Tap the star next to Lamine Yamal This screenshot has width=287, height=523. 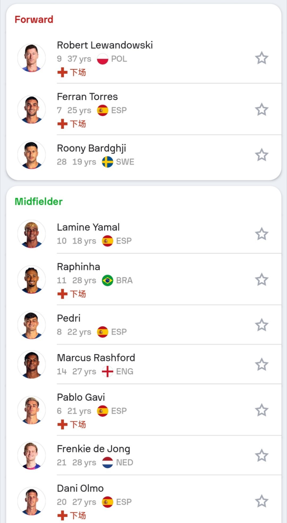(x=261, y=234)
